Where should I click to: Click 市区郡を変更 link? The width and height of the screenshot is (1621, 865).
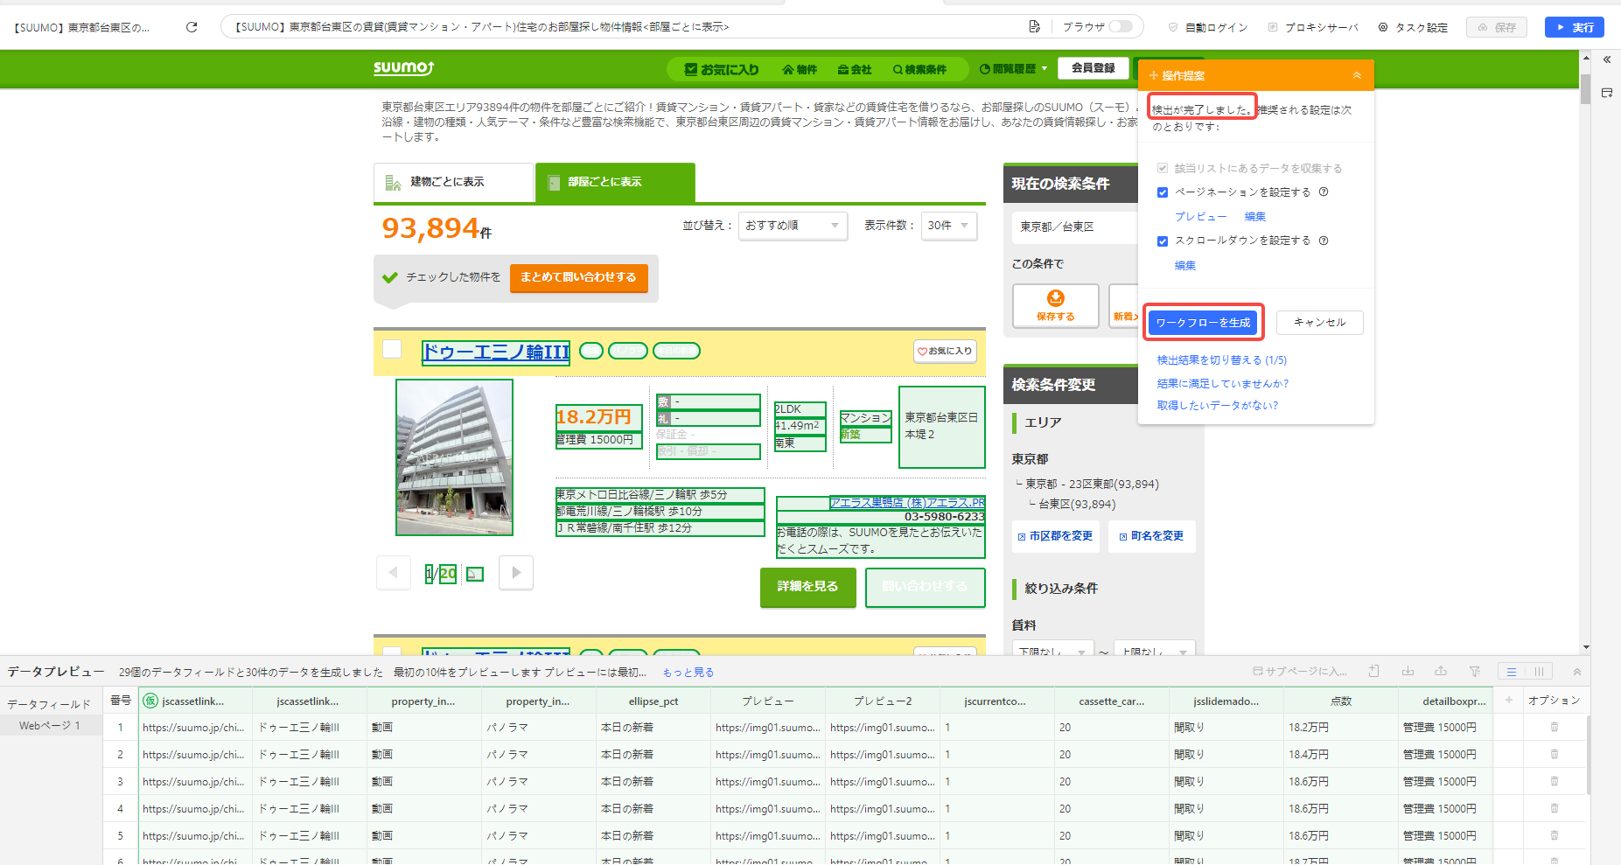(x=1055, y=536)
